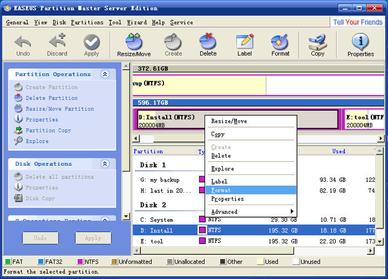Click the Undo button below sidebar
Viewport: 388px width, 279px height.
click(41, 238)
